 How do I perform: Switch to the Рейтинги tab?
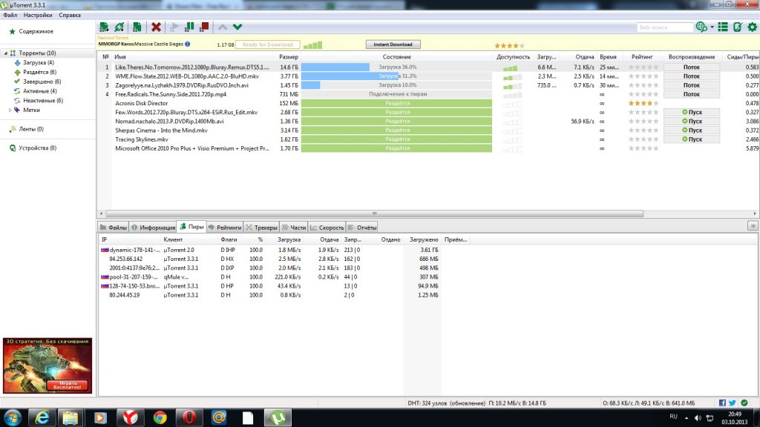click(224, 228)
